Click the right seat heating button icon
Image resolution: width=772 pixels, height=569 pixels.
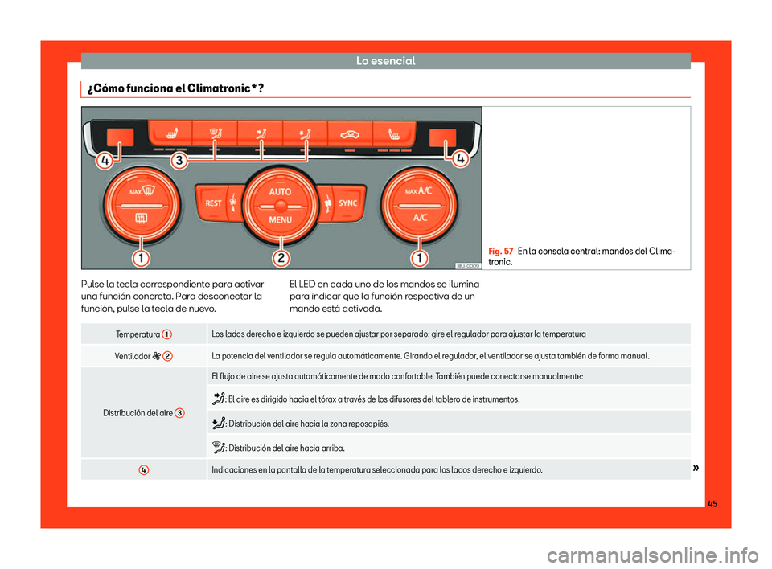click(394, 133)
